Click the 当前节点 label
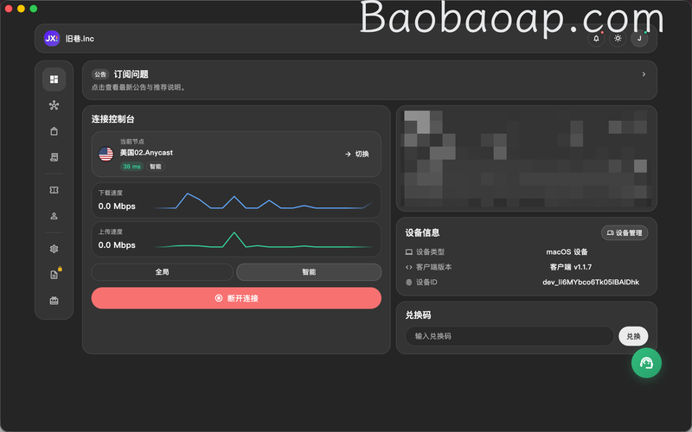 pyautogui.click(x=132, y=142)
